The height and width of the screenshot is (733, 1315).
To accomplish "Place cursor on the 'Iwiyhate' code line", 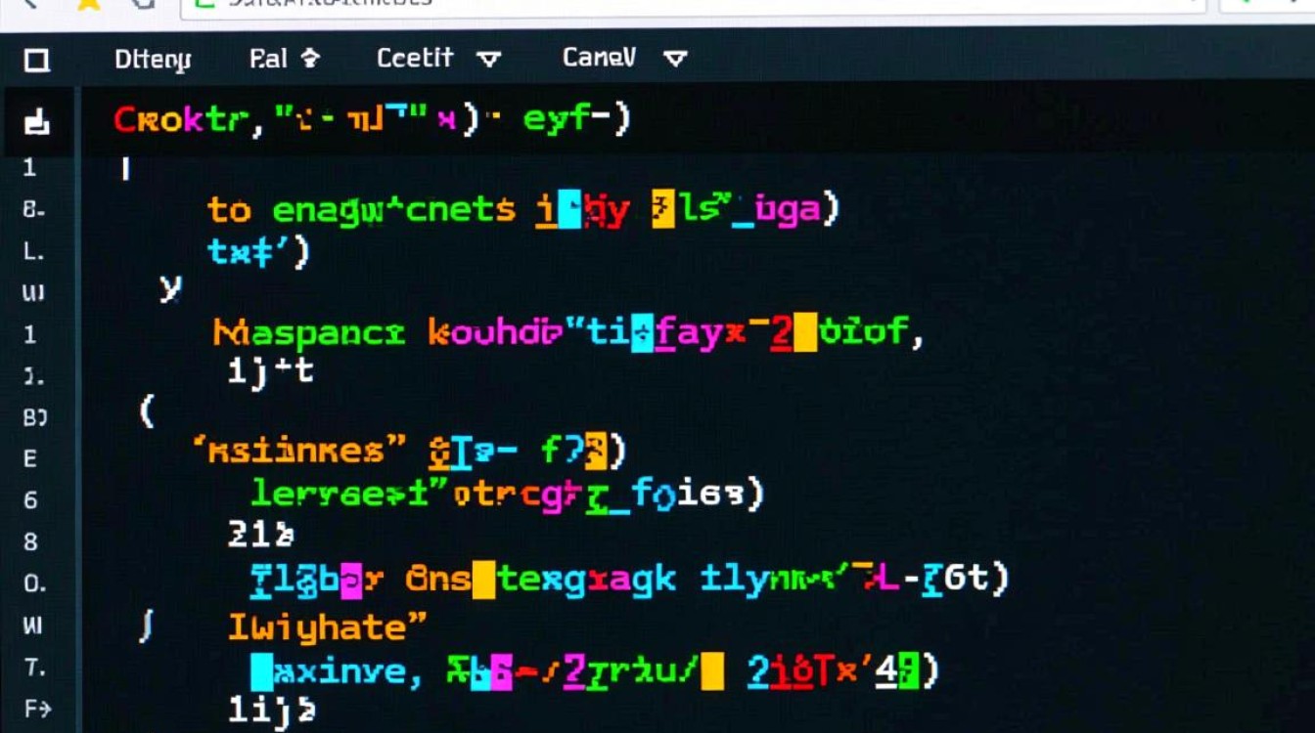I will [328, 625].
